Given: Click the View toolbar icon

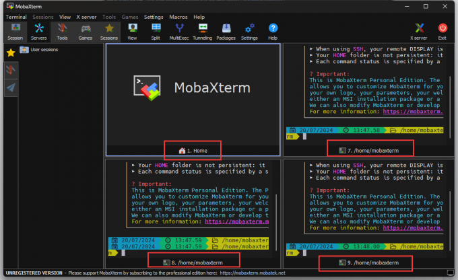Looking at the screenshot, I should pyautogui.click(x=132, y=32).
